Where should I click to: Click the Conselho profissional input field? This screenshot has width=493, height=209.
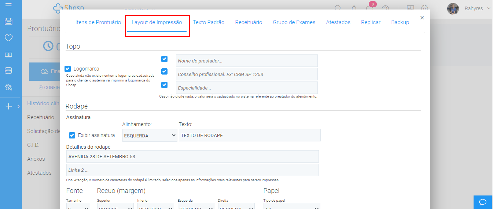247,74
